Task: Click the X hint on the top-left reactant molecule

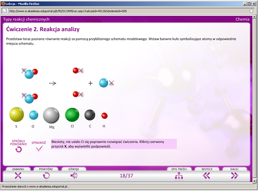Action: (x=24, y=71)
